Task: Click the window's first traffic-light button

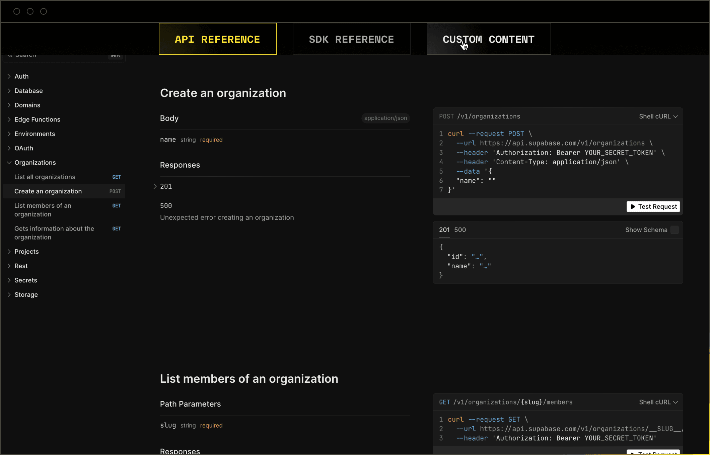Action: click(17, 11)
